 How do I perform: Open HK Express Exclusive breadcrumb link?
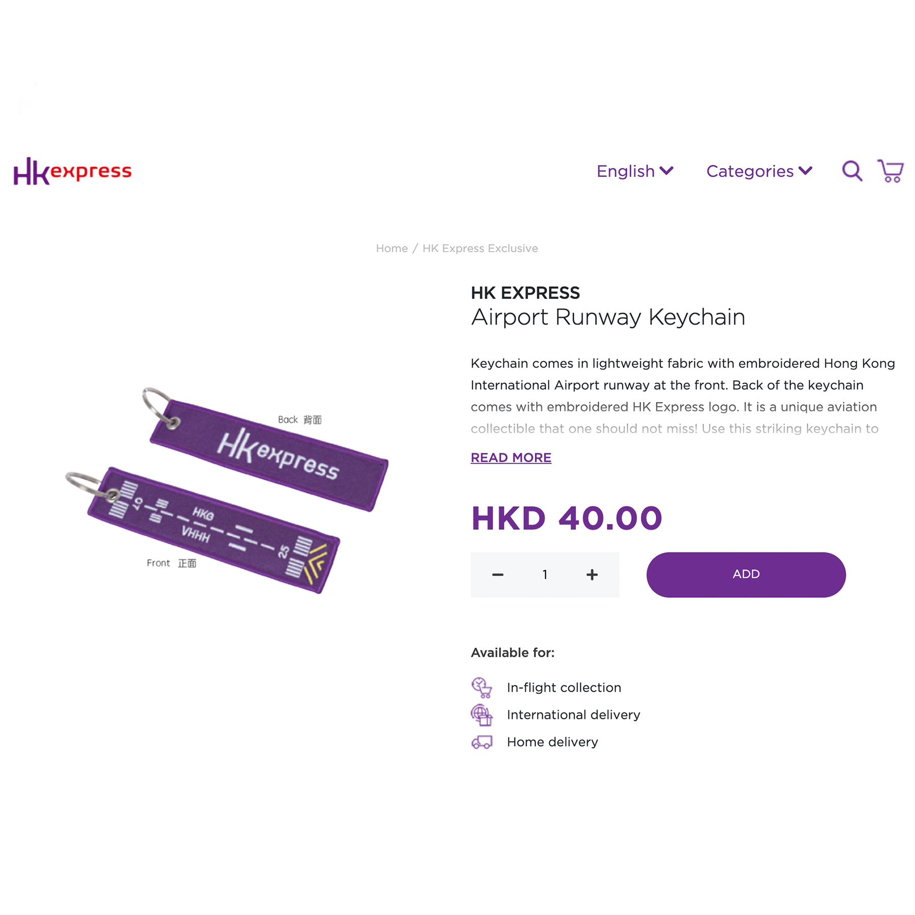(480, 248)
